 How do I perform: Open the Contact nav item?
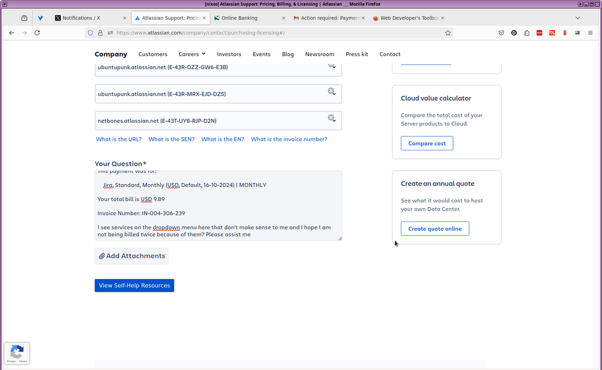390,54
